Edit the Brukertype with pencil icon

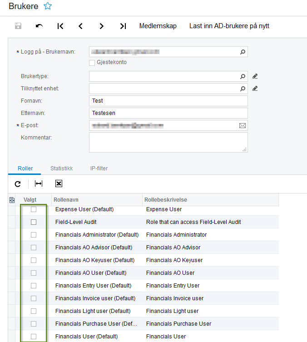tap(255, 76)
